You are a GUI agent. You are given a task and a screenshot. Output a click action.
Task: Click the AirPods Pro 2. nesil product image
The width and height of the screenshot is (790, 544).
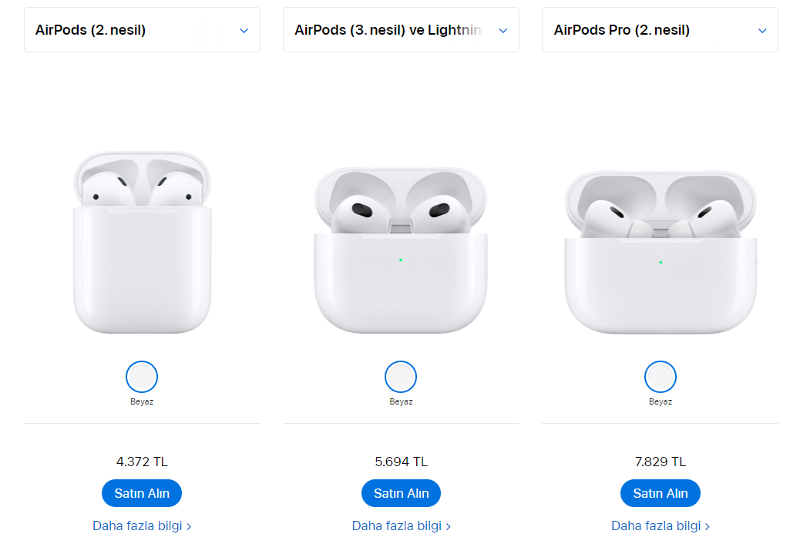661,250
